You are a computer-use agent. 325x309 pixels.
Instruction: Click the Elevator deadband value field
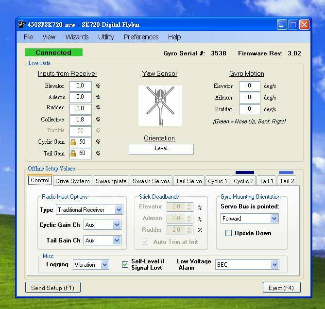[x=176, y=206]
